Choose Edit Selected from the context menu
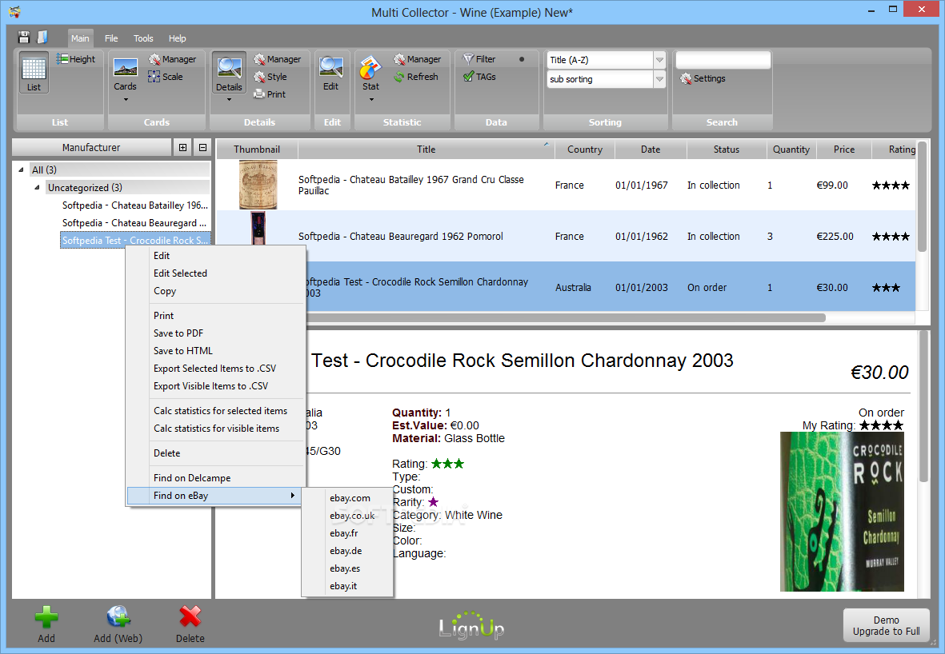Image resolution: width=945 pixels, height=654 pixels. pos(180,273)
